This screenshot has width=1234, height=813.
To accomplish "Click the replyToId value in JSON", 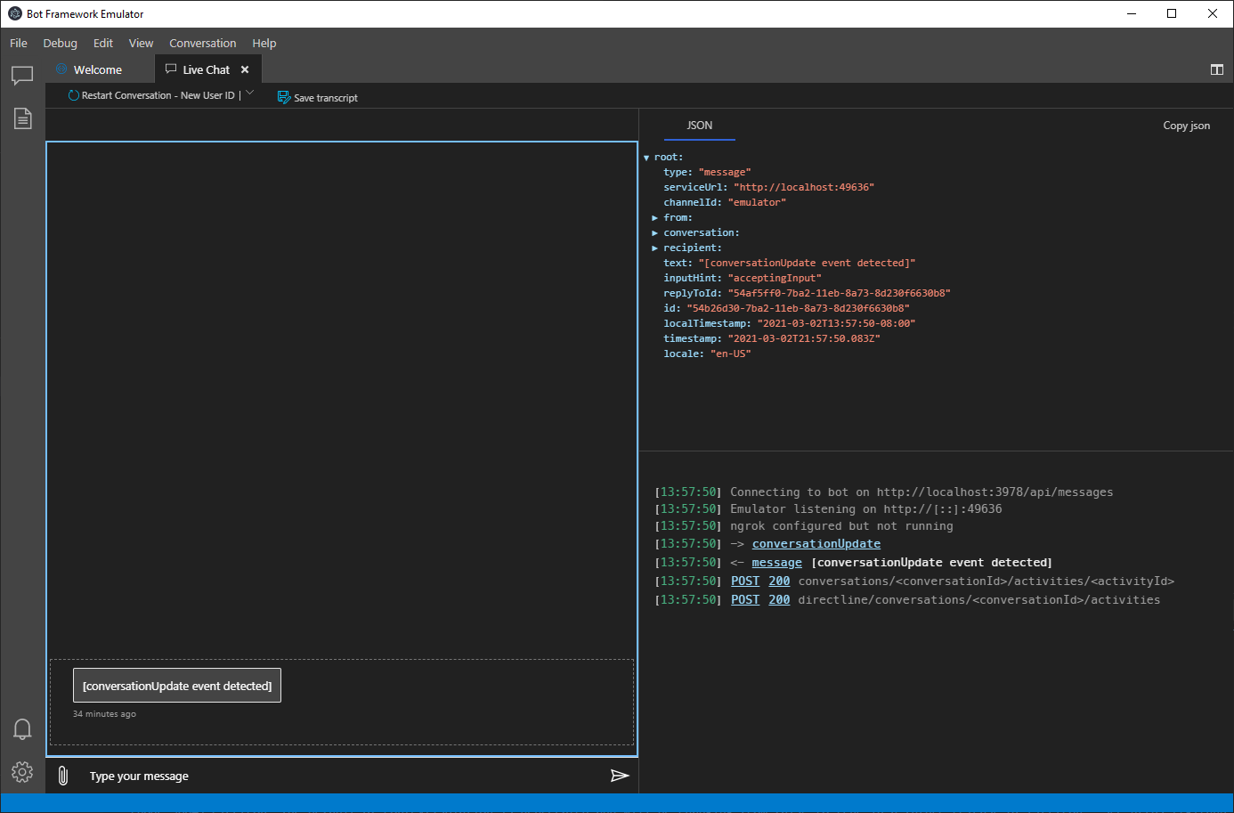I will (839, 293).
